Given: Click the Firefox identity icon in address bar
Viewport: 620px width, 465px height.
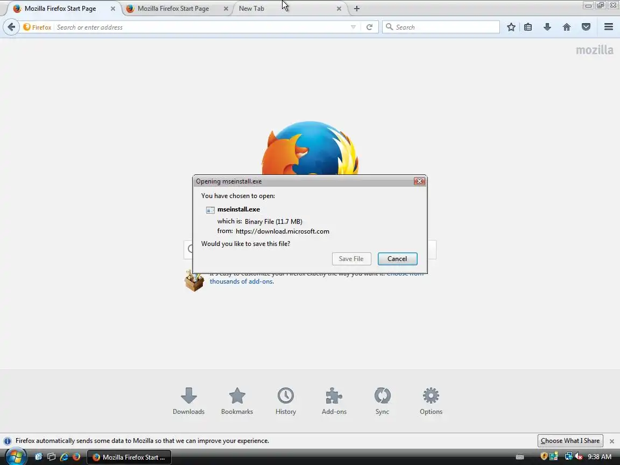Looking at the screenshot, I should point(27,27).
